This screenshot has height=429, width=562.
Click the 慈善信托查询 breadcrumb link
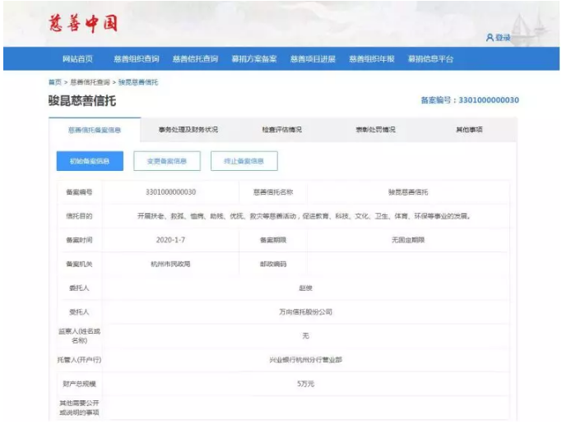tap(90, 82)
